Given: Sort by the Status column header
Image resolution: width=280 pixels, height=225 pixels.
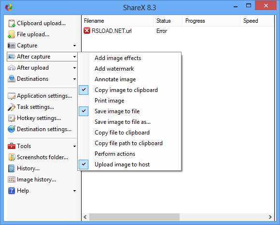Looking at the screenshot, I should [168, 21].
